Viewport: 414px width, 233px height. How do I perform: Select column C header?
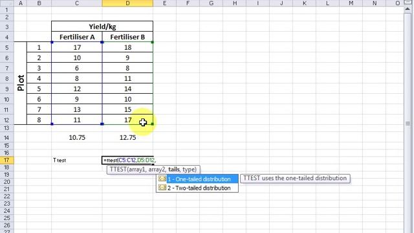[77, 3]
